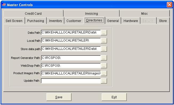Exit the Master Controls dialog
The image size is (174, 105).
(114, 97)
